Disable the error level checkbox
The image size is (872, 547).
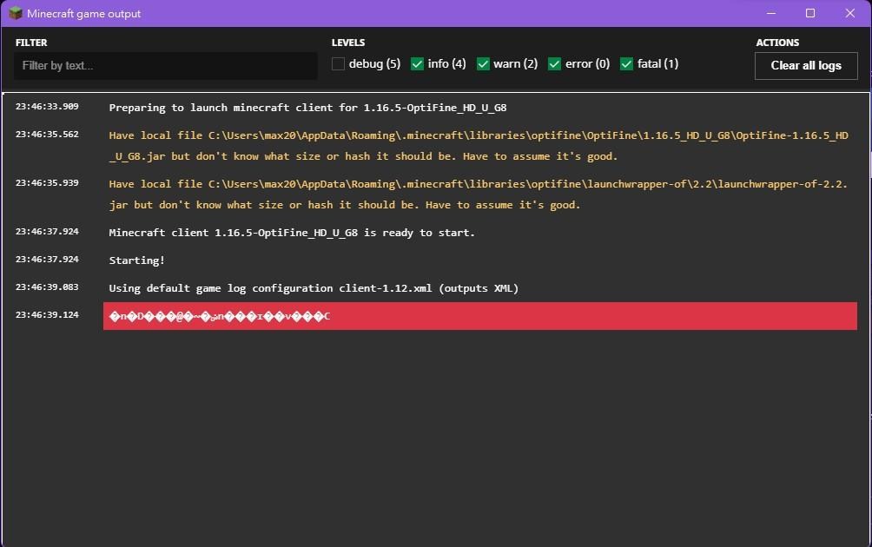coord(554,64)
